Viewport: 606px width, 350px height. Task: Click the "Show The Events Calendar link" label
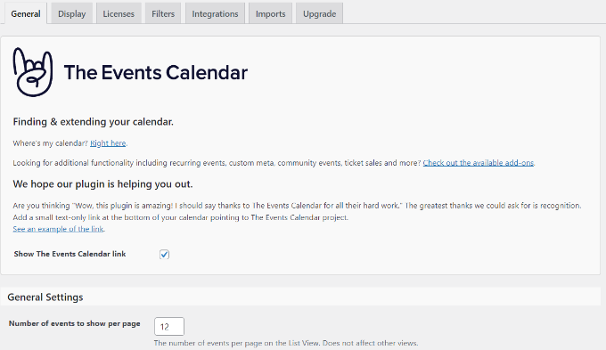pyautogui.click(x=70, y=254)
